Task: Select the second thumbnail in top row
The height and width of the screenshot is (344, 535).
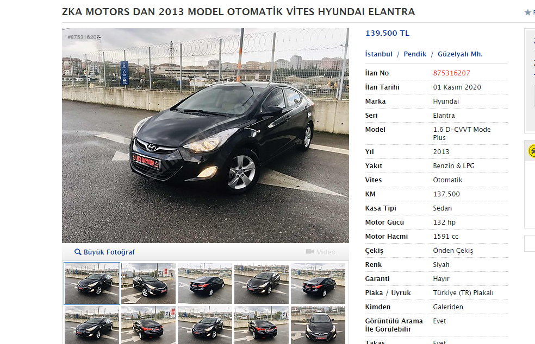Action: point(148,283)
